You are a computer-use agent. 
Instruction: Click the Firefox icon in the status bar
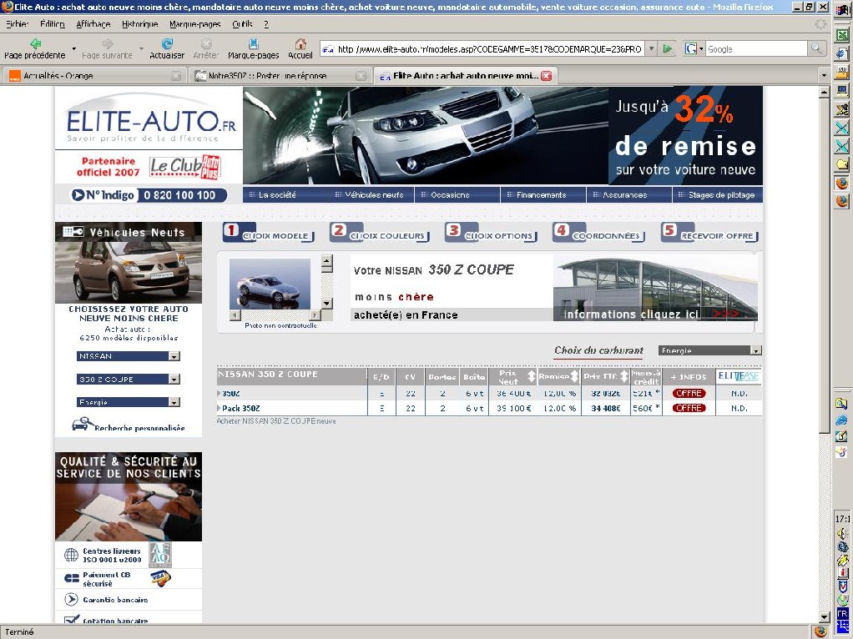821,632
